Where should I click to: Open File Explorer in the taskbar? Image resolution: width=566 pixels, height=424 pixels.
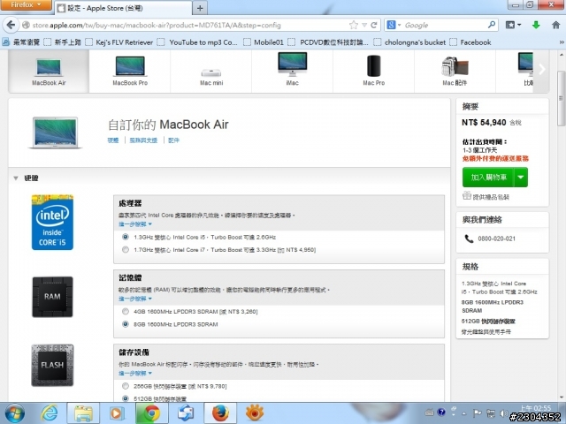pyautogui.click(x=83, y=413)
